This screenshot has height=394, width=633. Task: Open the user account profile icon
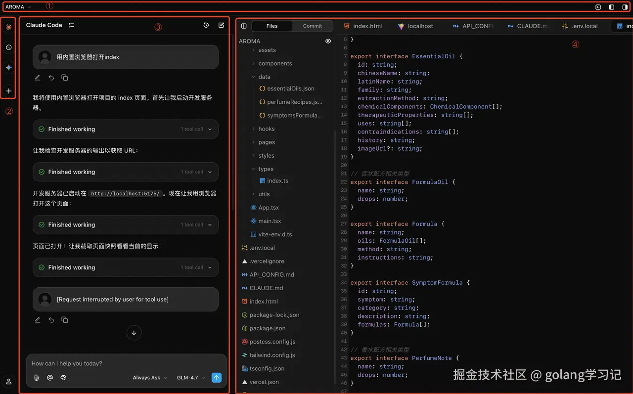pyautogui.click(x=8, y=382)
